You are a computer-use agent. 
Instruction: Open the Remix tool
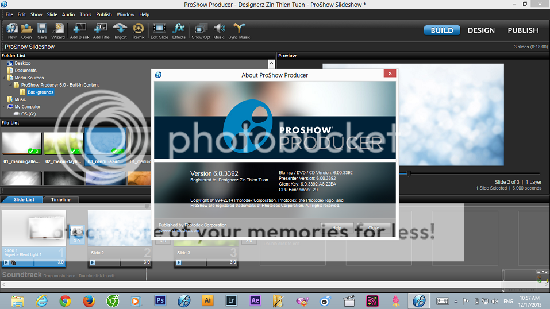click(x=139, y=30)
